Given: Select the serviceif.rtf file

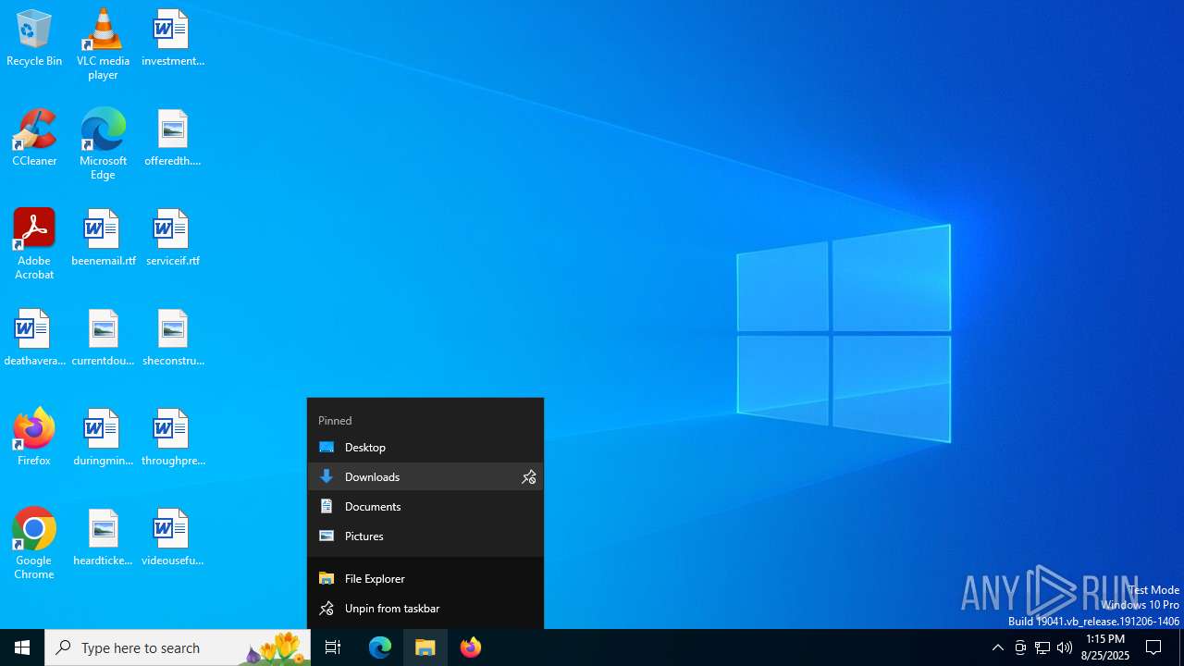Looking at the screenshot, I should click(172, 239).
